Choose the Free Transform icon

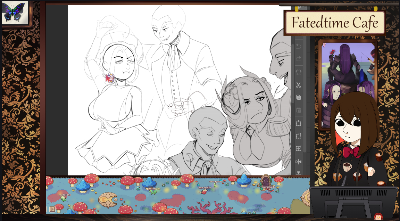(298, 136)
